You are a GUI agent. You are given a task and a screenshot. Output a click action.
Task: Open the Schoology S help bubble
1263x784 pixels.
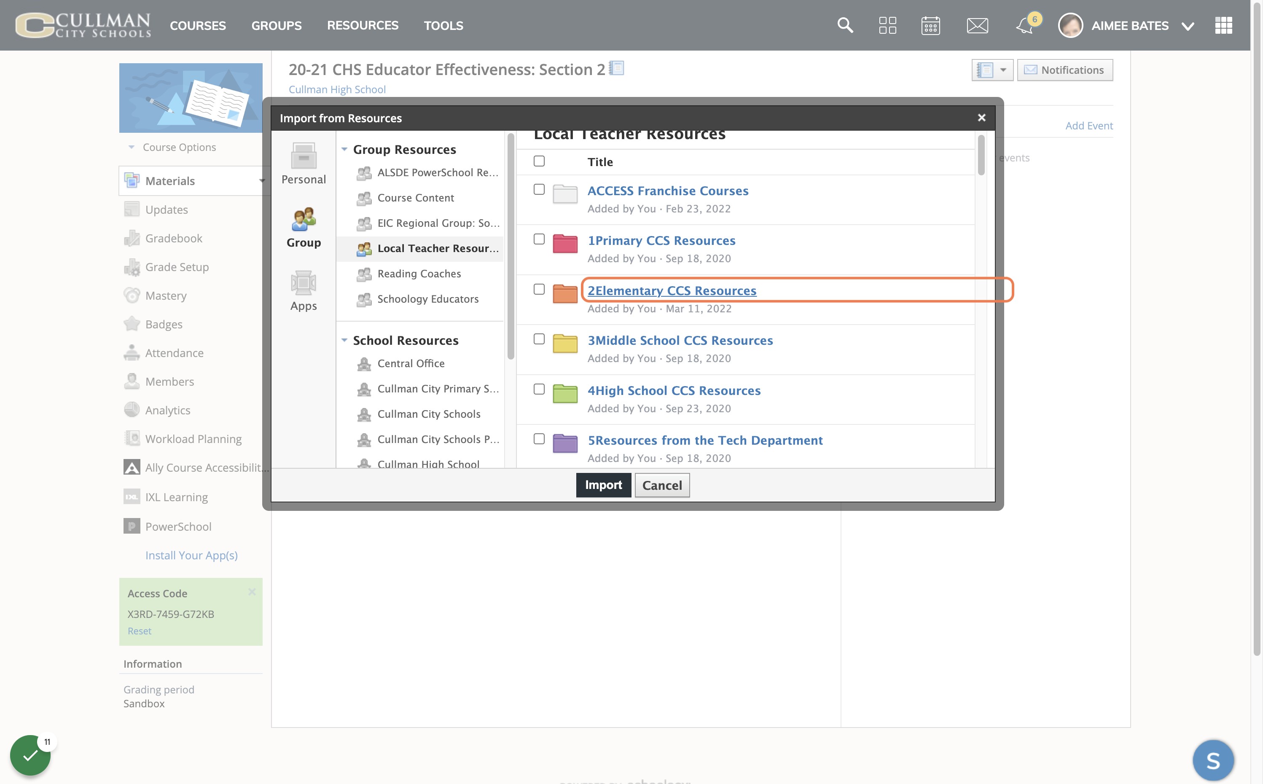[1213, 760]
